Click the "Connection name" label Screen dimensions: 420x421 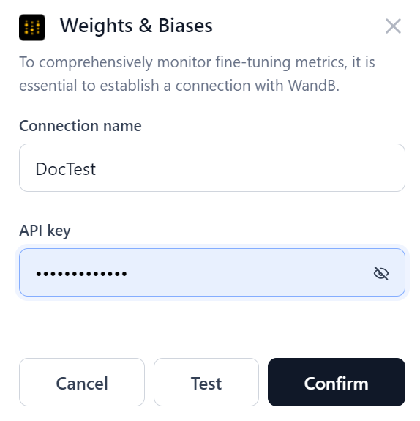pos(80,126)
